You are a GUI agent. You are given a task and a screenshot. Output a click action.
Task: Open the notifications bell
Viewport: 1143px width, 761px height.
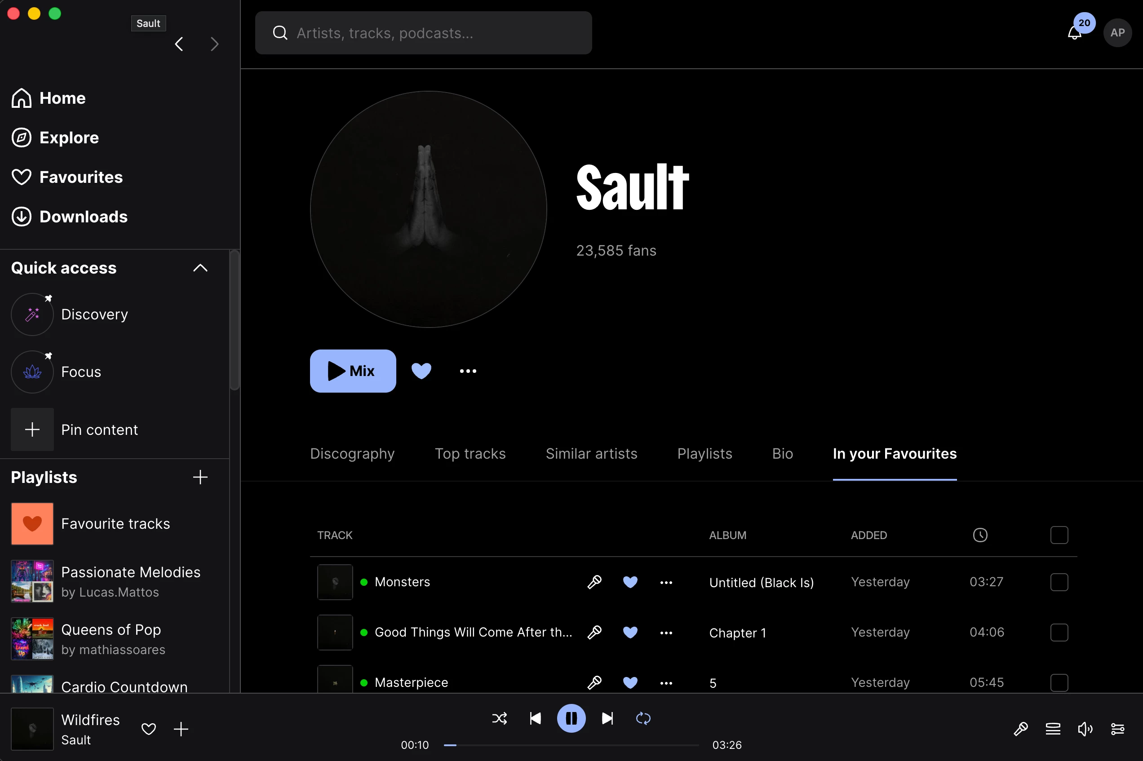click(1074, 32)
